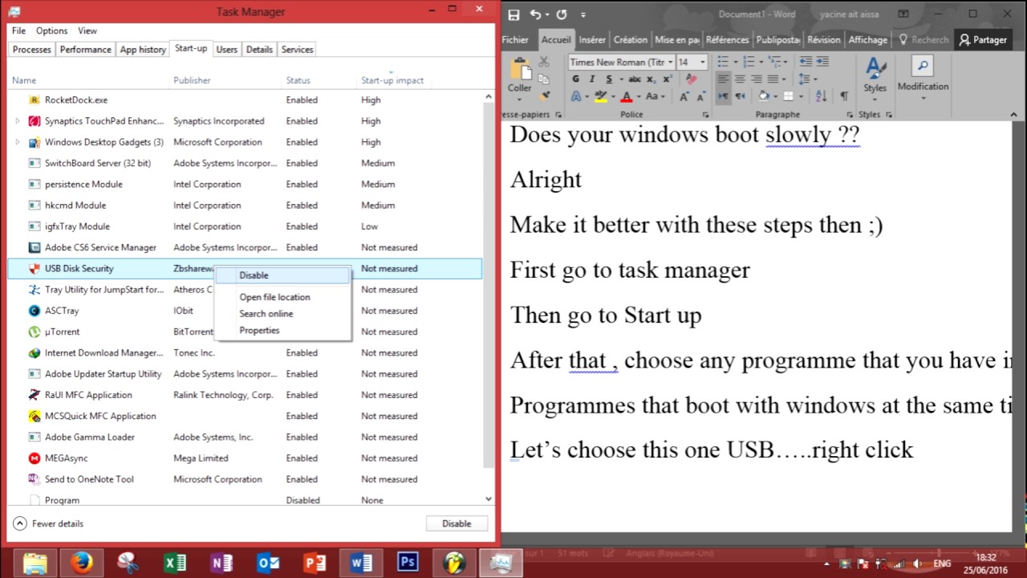Apply shading with the paint bucket

pyautogui.click(x=764, y=96)
